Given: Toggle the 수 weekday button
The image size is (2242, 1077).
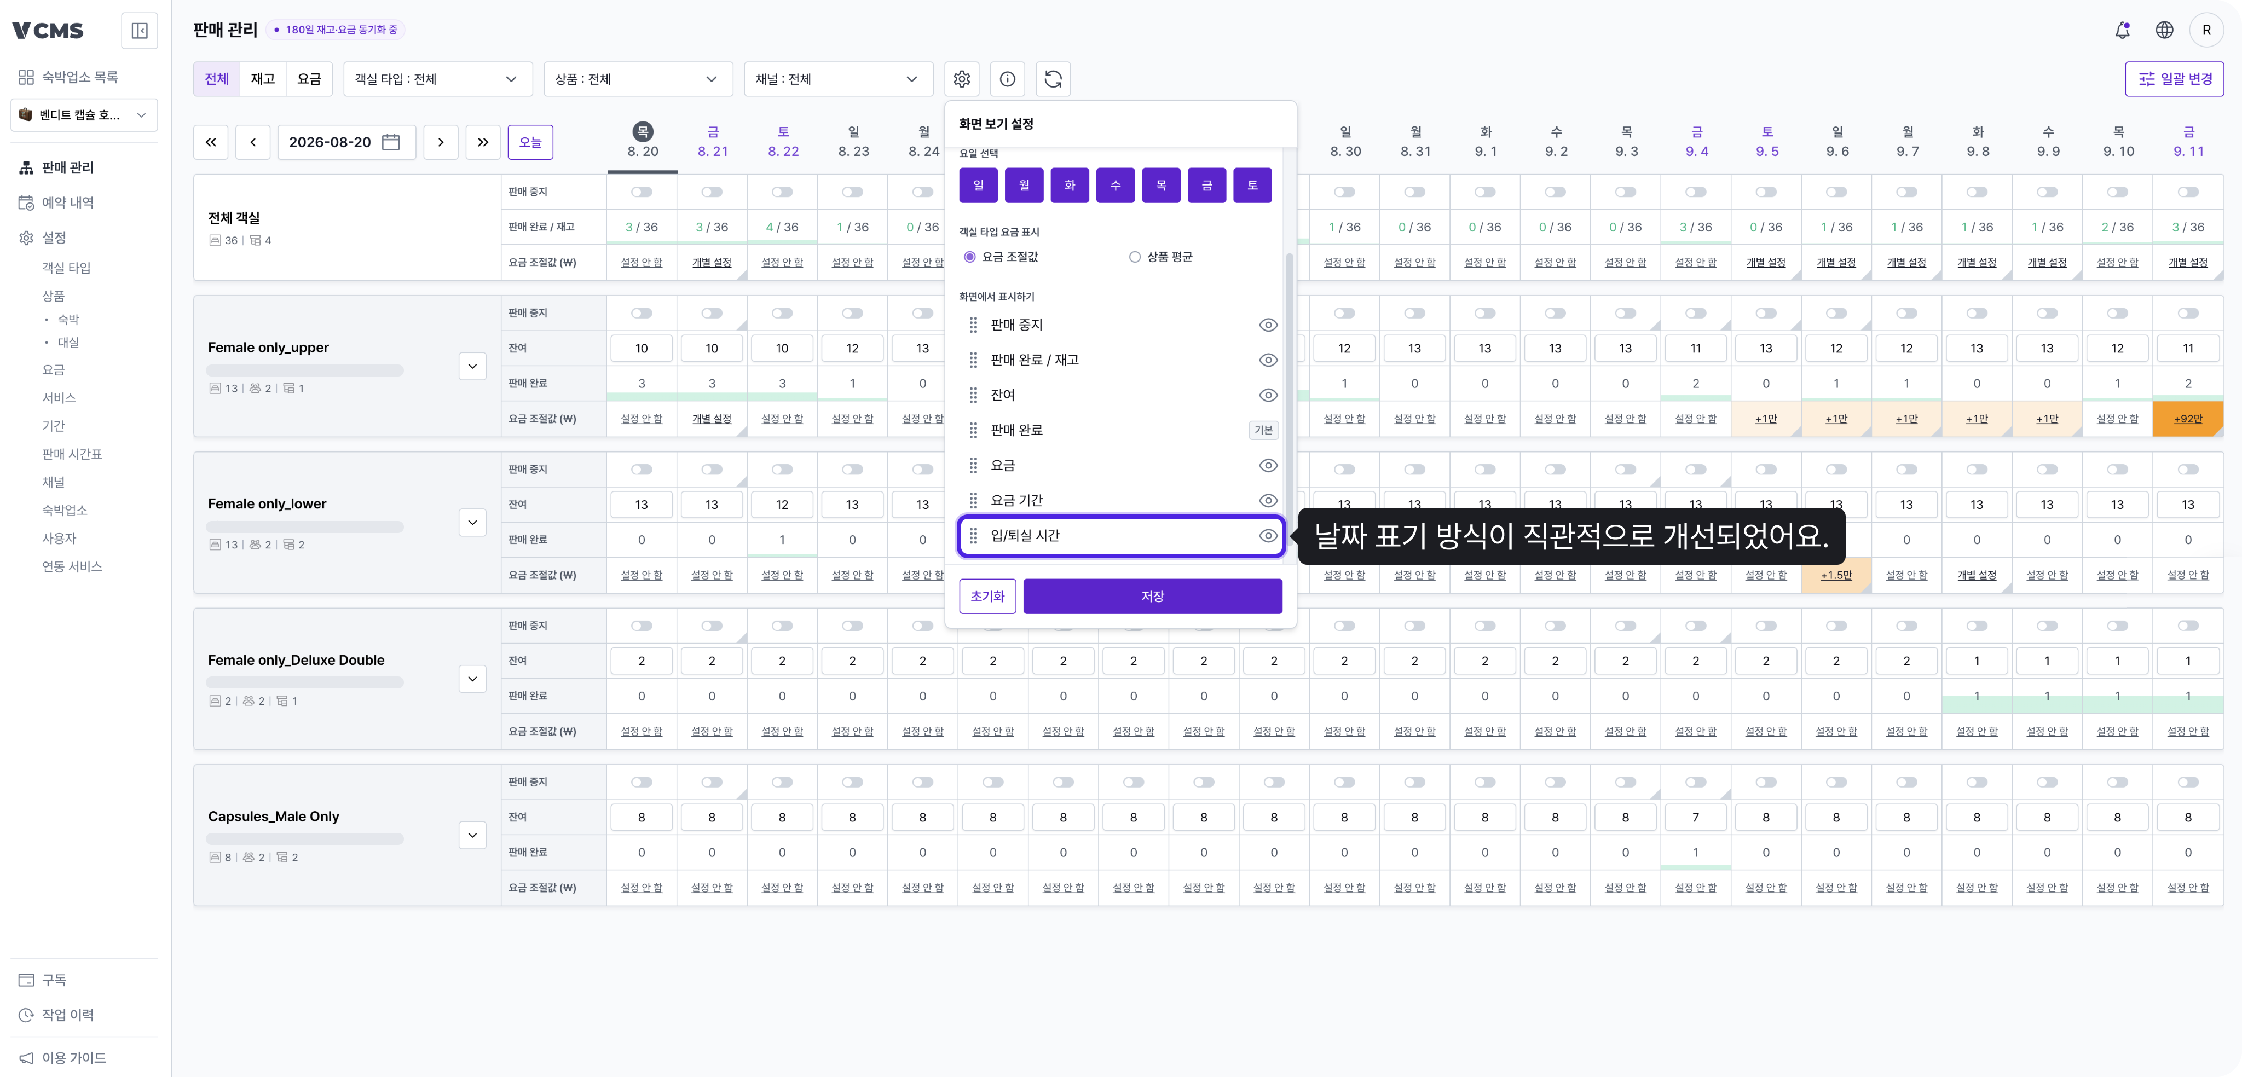Looking at the screenshot, I should (1115, 186).
